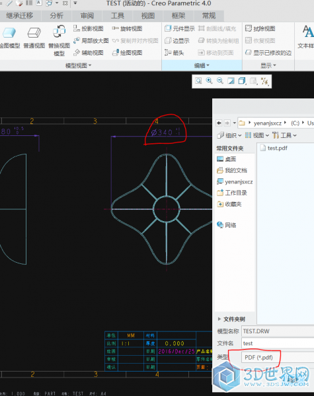Go back in the save dialog
The height and width of the screenshot is (396, 314).
[219, 123]
